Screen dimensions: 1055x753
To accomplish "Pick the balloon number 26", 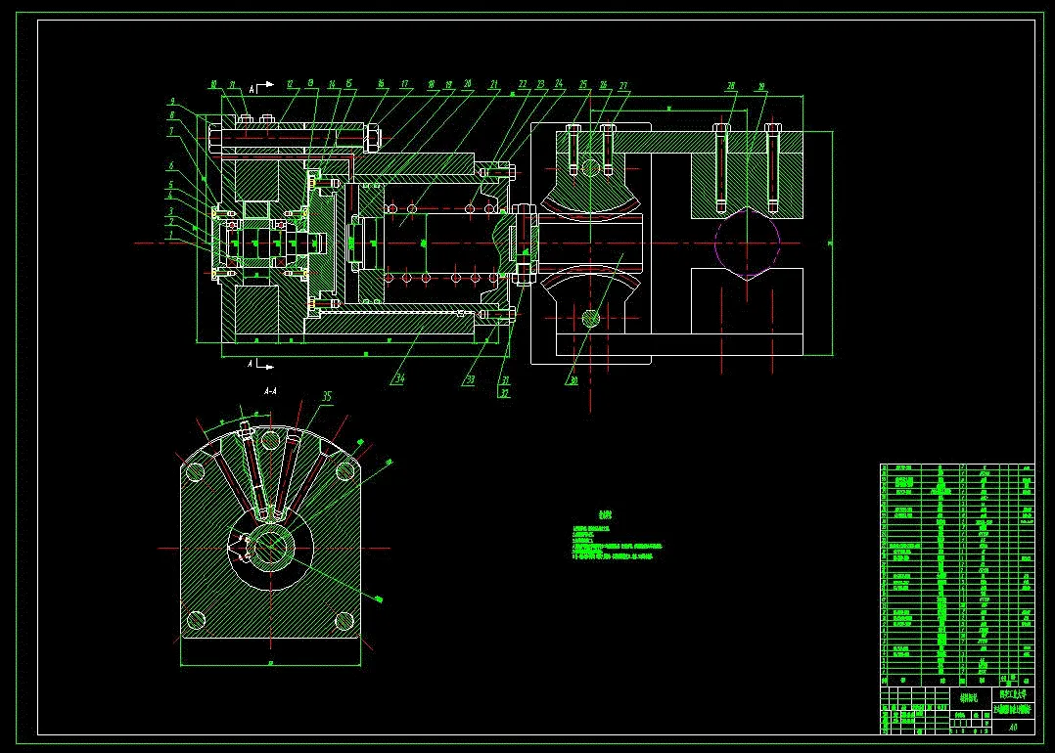I will click(604, 85).
